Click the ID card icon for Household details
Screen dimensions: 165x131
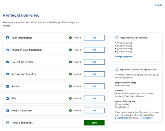[7, 62]
